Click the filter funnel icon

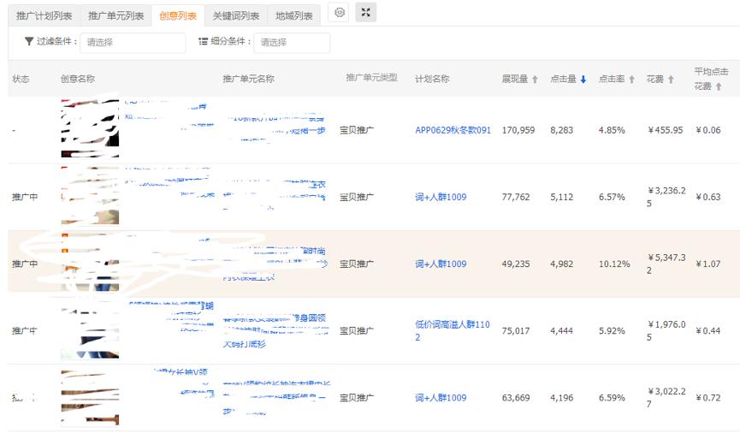[29, 42]
